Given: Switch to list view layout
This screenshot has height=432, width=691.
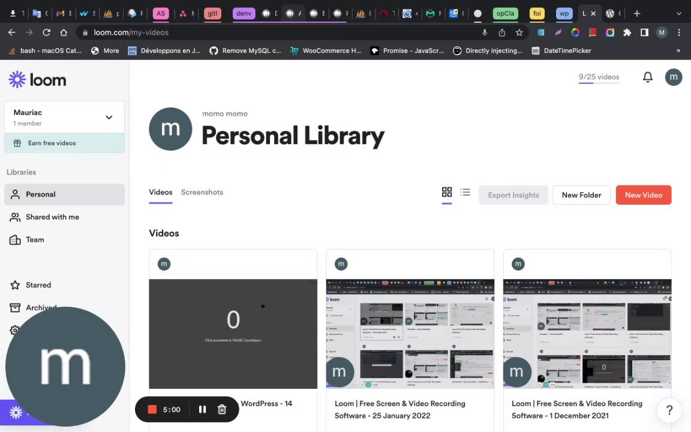Looking at the screenshot, I should 465,192.
